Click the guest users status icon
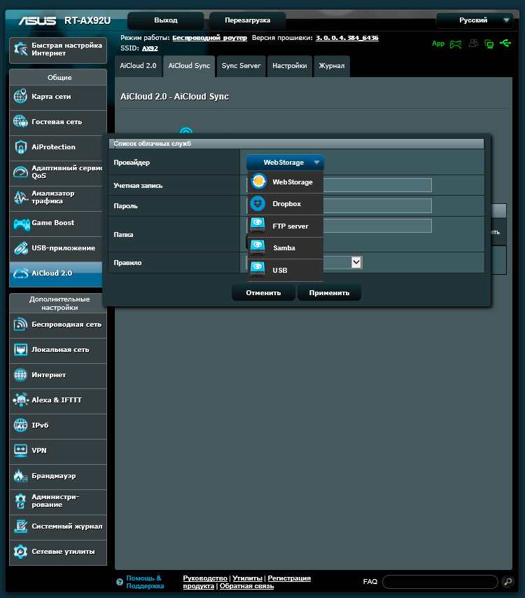 [x=473, y=43]
